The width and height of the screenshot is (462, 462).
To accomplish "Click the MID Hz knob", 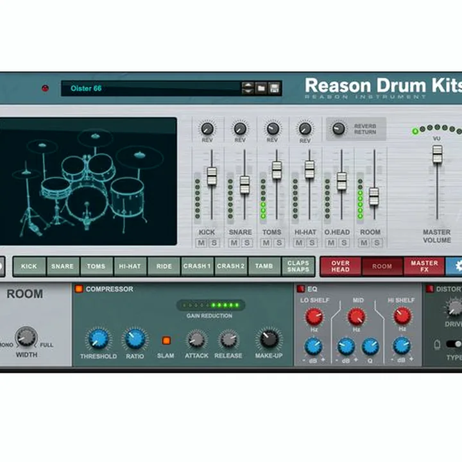I will 357,317.
